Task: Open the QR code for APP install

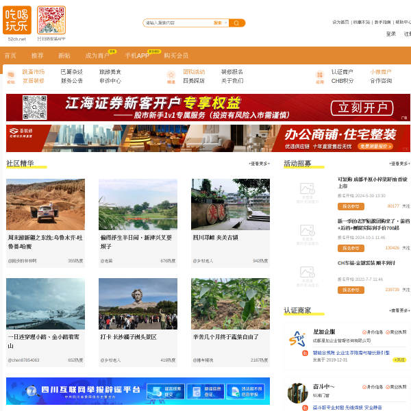Action: coord(51,20)
